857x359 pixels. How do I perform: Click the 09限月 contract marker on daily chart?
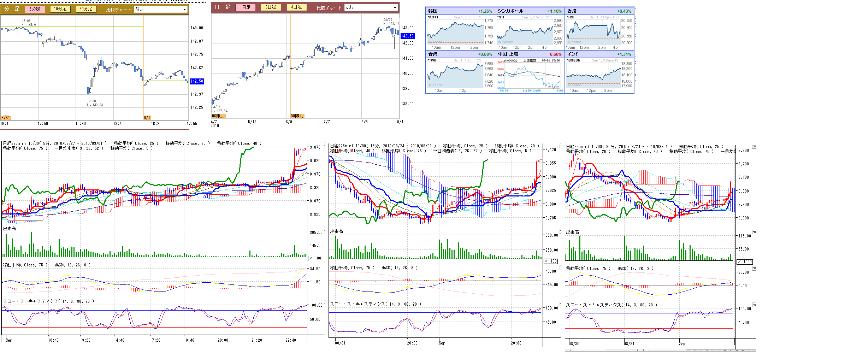click(297, 116)
